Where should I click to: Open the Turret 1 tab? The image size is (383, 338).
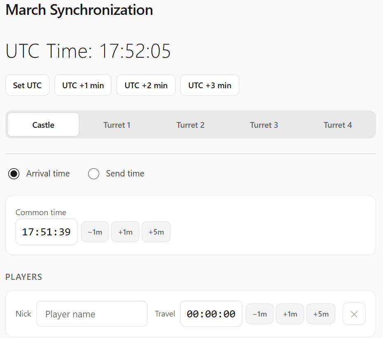(117, 124)
